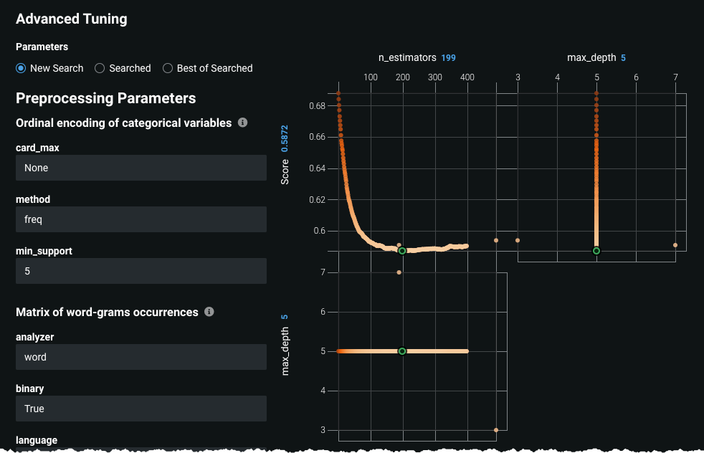Open the method dropdown showing freq
Image resolution: width=704 pixels, height=453 pixels.
point(141,219)
